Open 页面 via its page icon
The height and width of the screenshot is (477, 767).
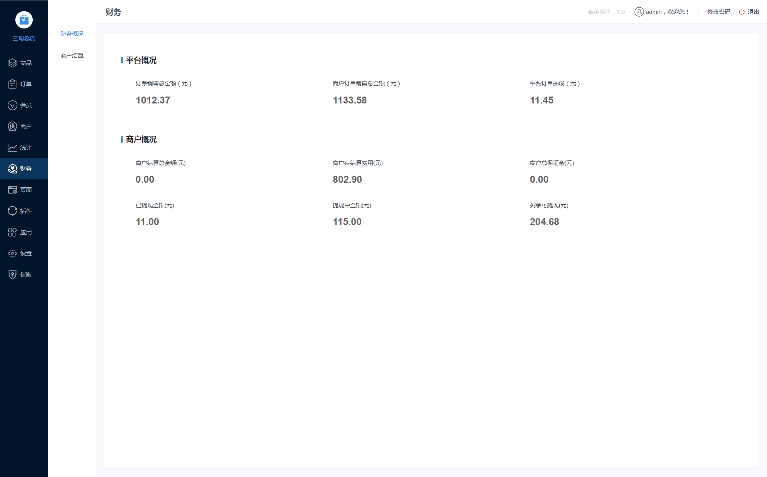click(12, 190)
